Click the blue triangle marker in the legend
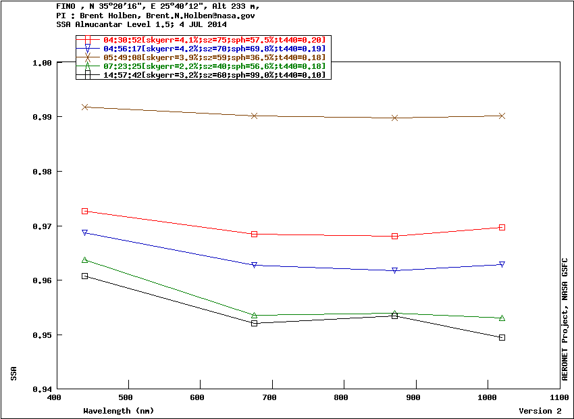This screenshot has height=419, width=574. pyautogui.click(x=88, y=49)
